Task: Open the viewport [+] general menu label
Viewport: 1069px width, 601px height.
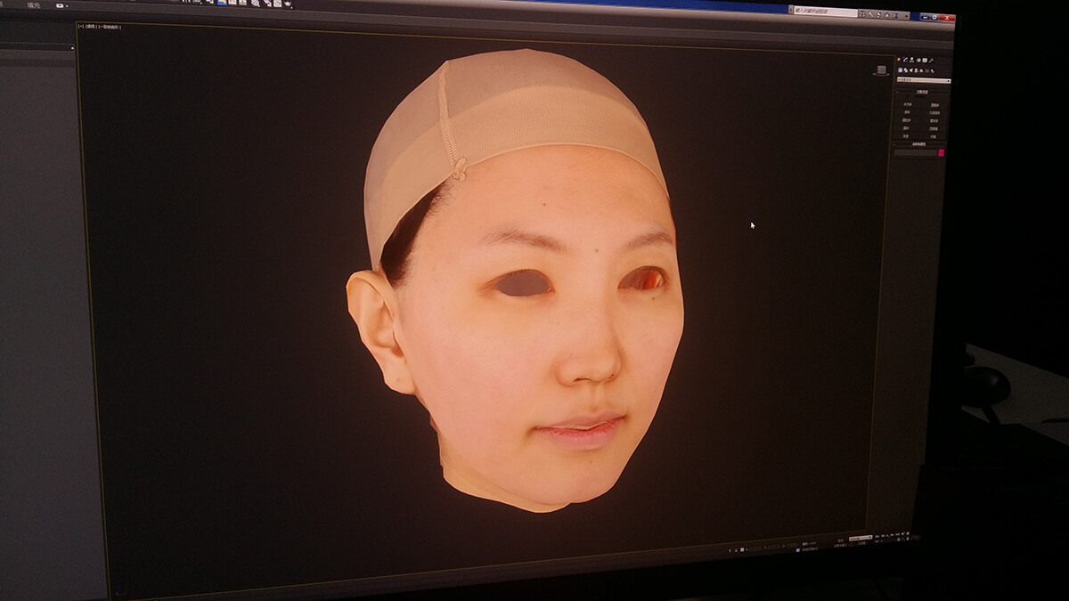Action: [81, 27]
